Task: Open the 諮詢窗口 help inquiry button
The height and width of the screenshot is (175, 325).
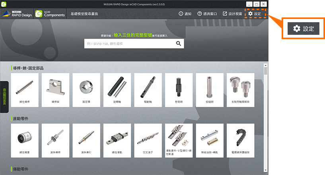Action: [207, 13]
